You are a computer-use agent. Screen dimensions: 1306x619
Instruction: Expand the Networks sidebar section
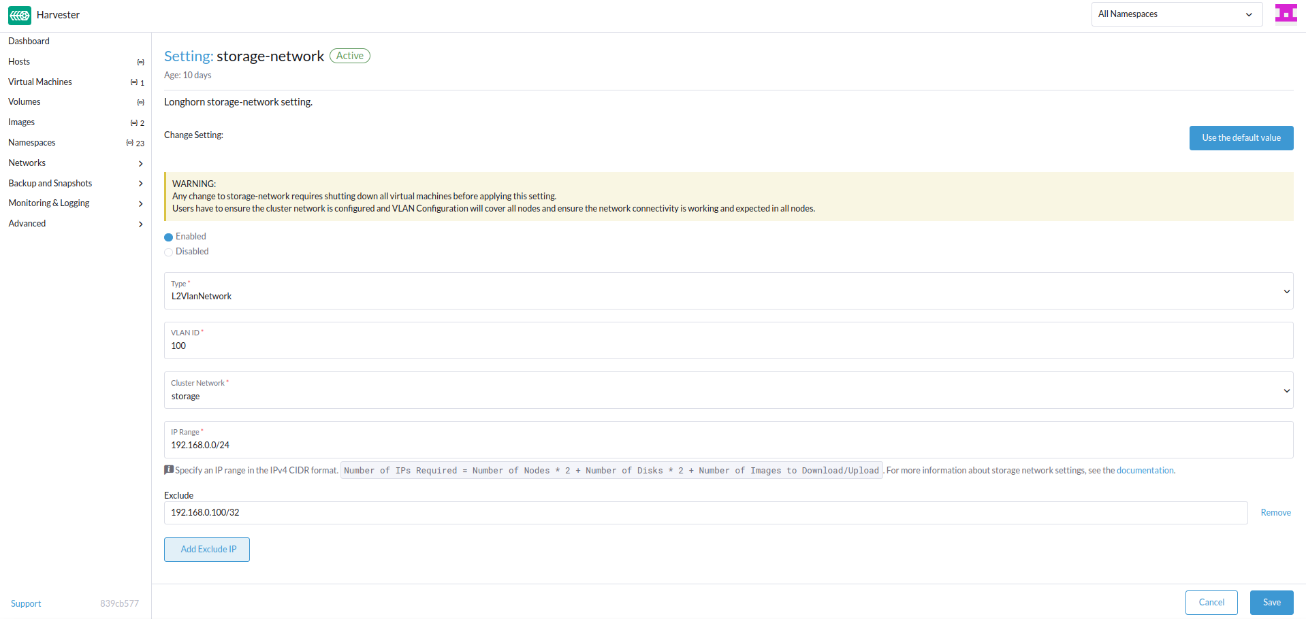75,163
